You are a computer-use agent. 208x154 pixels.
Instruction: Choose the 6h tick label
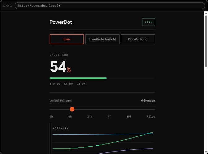click(x=70, y=117)
